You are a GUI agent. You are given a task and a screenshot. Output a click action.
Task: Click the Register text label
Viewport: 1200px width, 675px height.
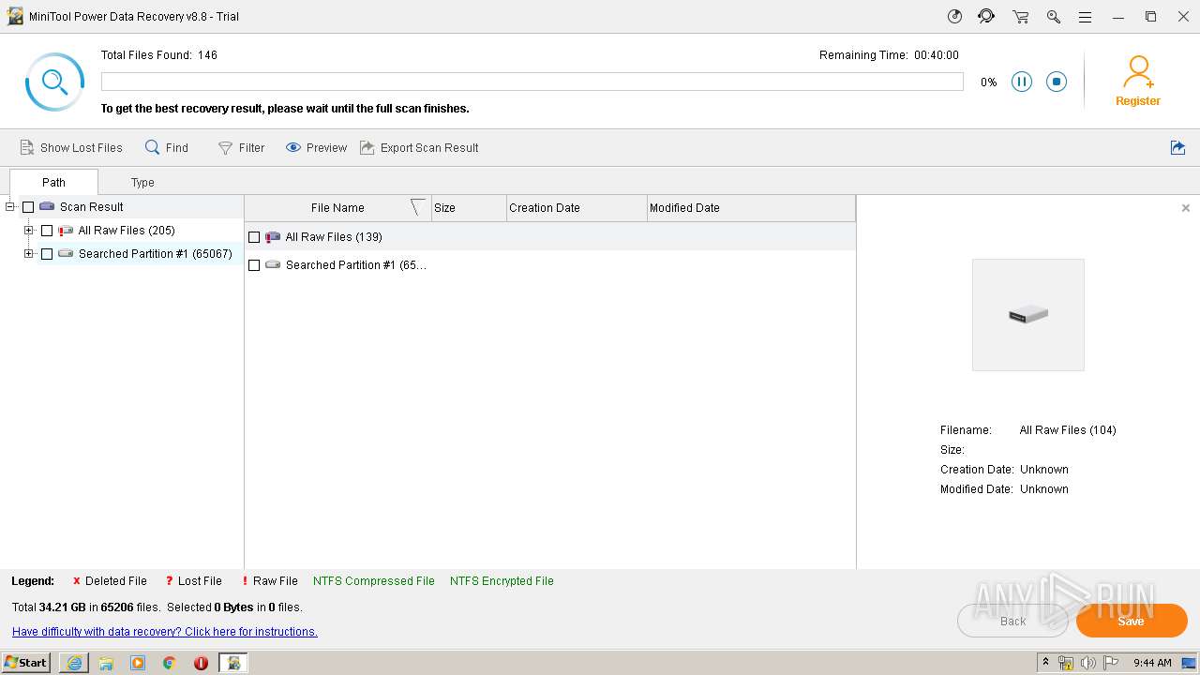(1138, 101)
